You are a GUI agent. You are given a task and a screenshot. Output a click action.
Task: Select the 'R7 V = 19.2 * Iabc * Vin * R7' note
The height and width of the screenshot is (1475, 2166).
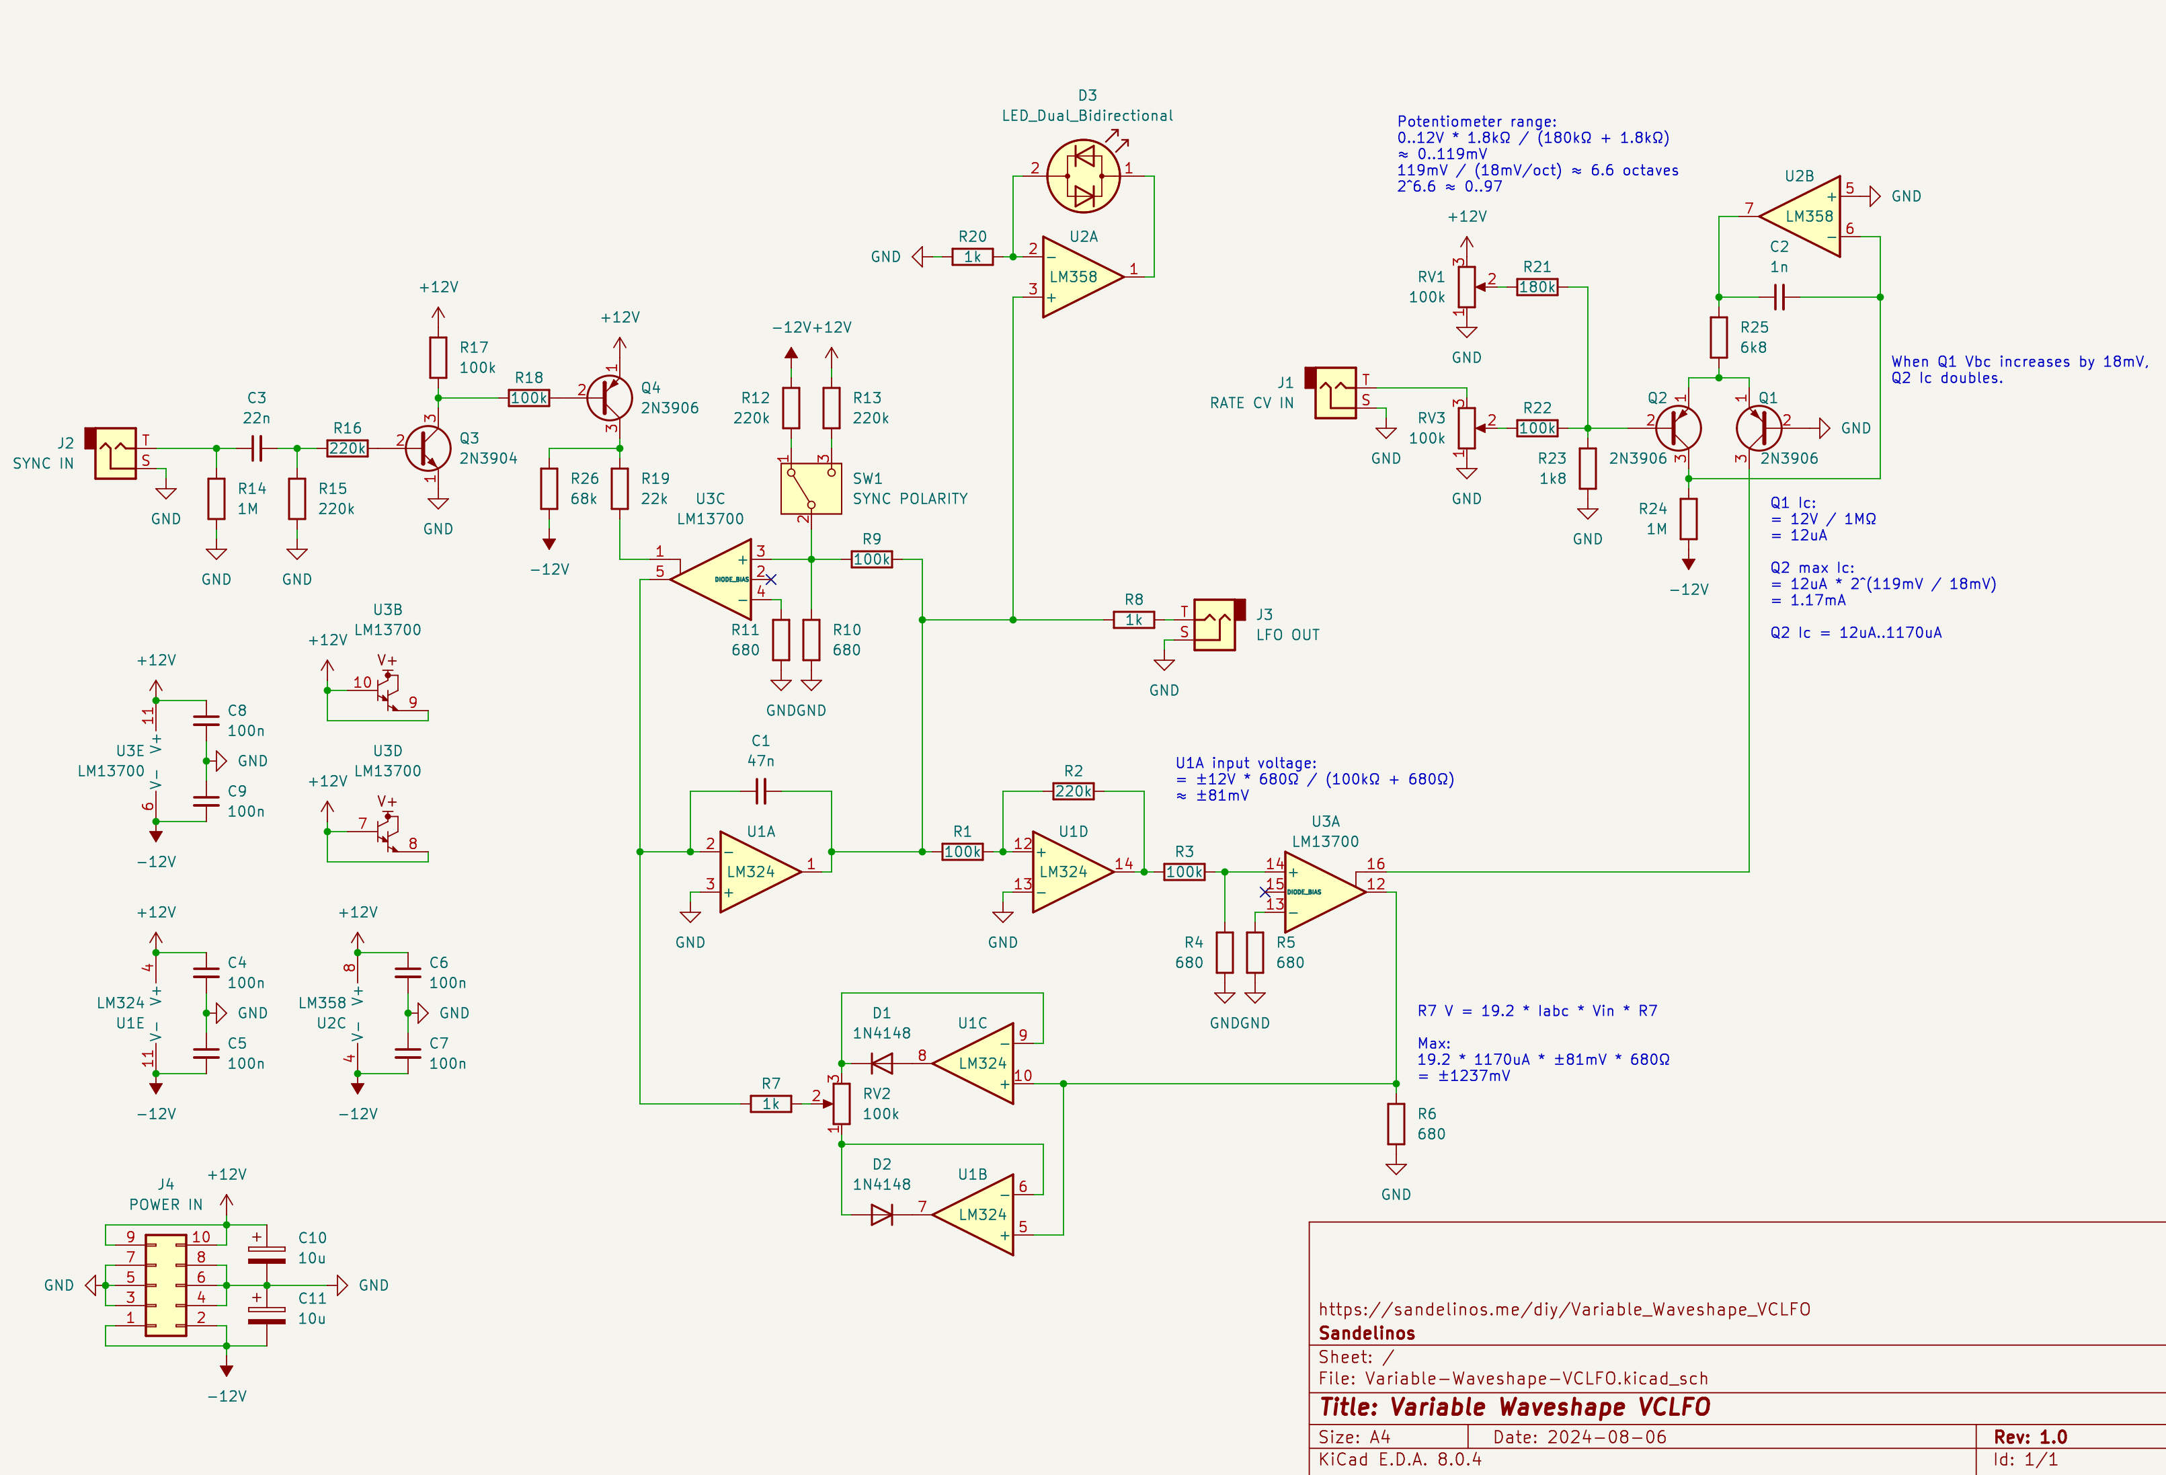[1537, 1011]
